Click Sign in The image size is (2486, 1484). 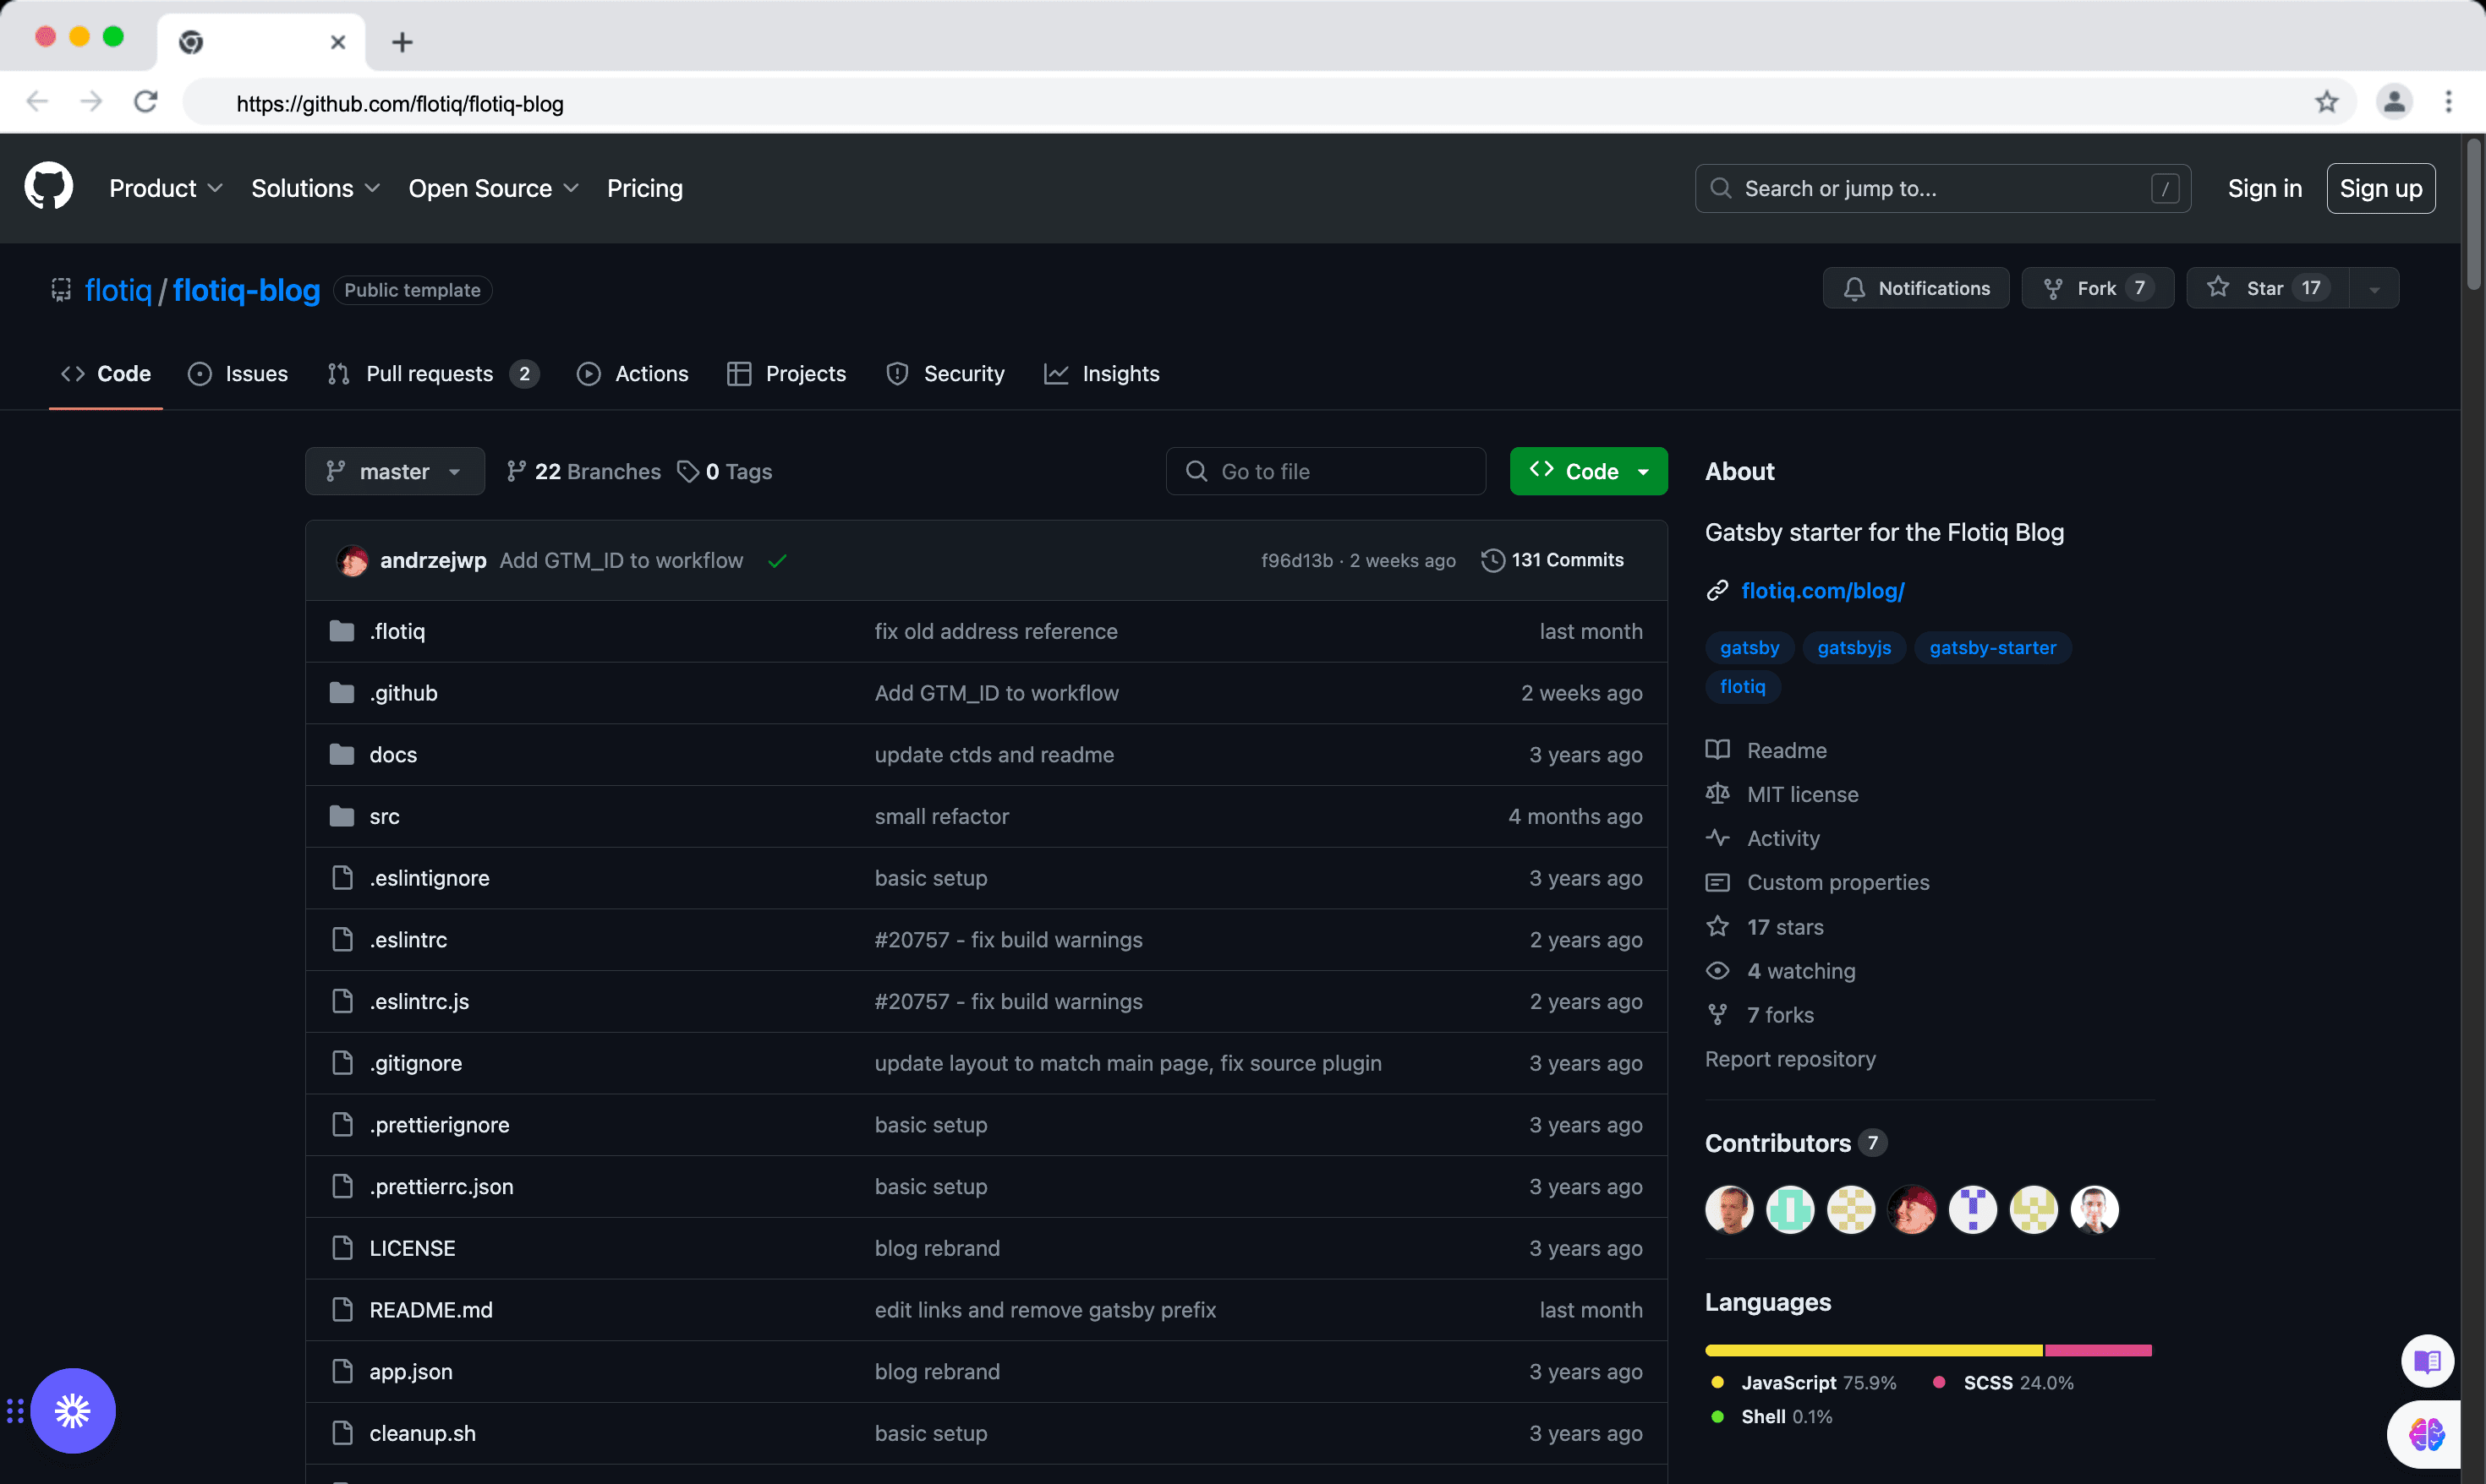click(2264, 188)
